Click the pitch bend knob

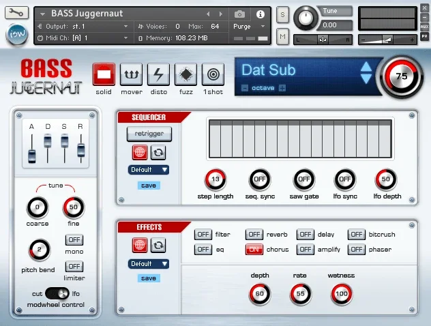tap(40, 250)
